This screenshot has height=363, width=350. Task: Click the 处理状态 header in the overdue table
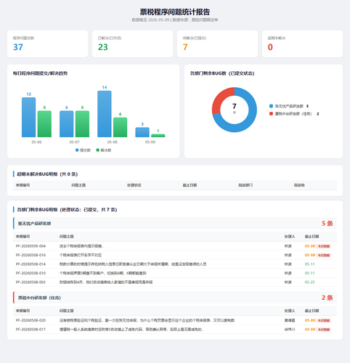coord(134,185)
